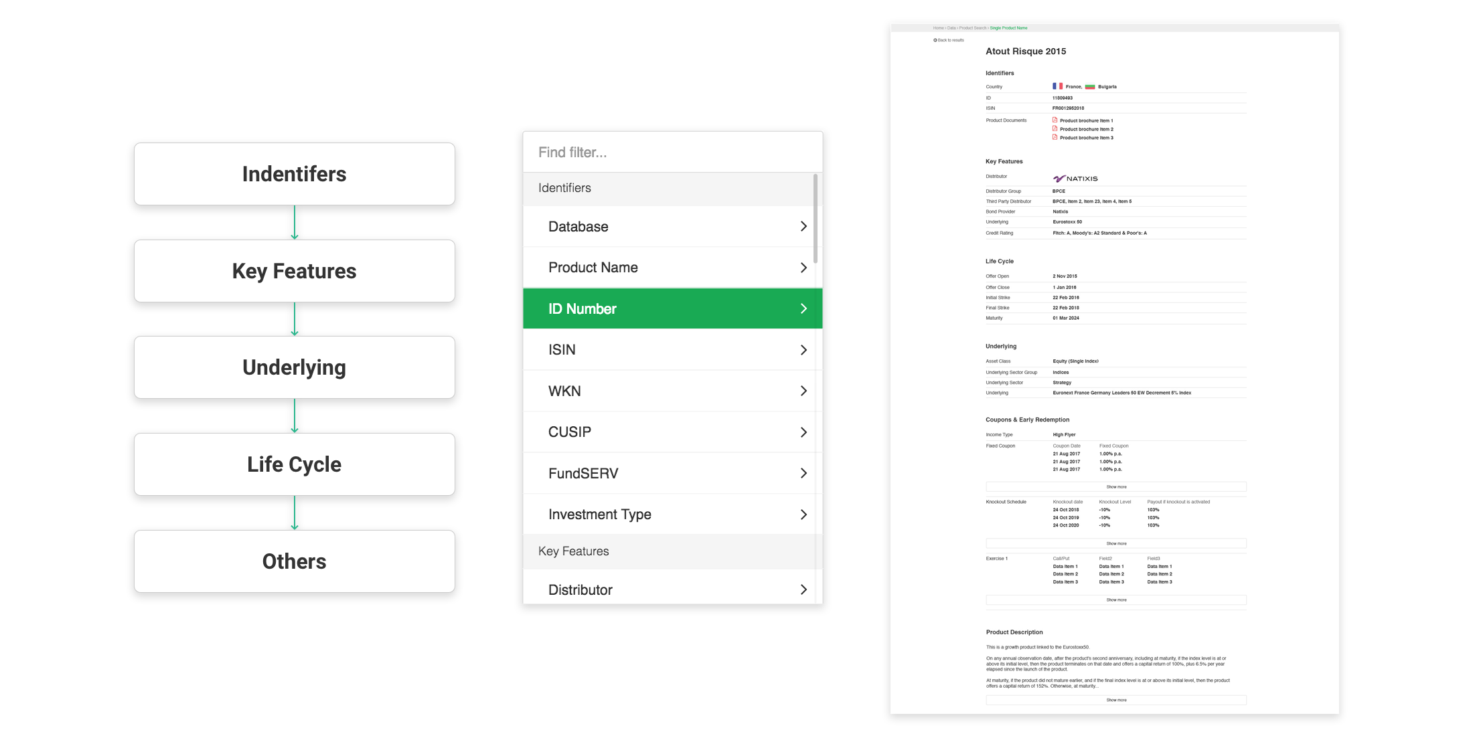This screenshot has width=1473, height=736.
Task: Click the search Find filter input field
Action: point(674,154)
